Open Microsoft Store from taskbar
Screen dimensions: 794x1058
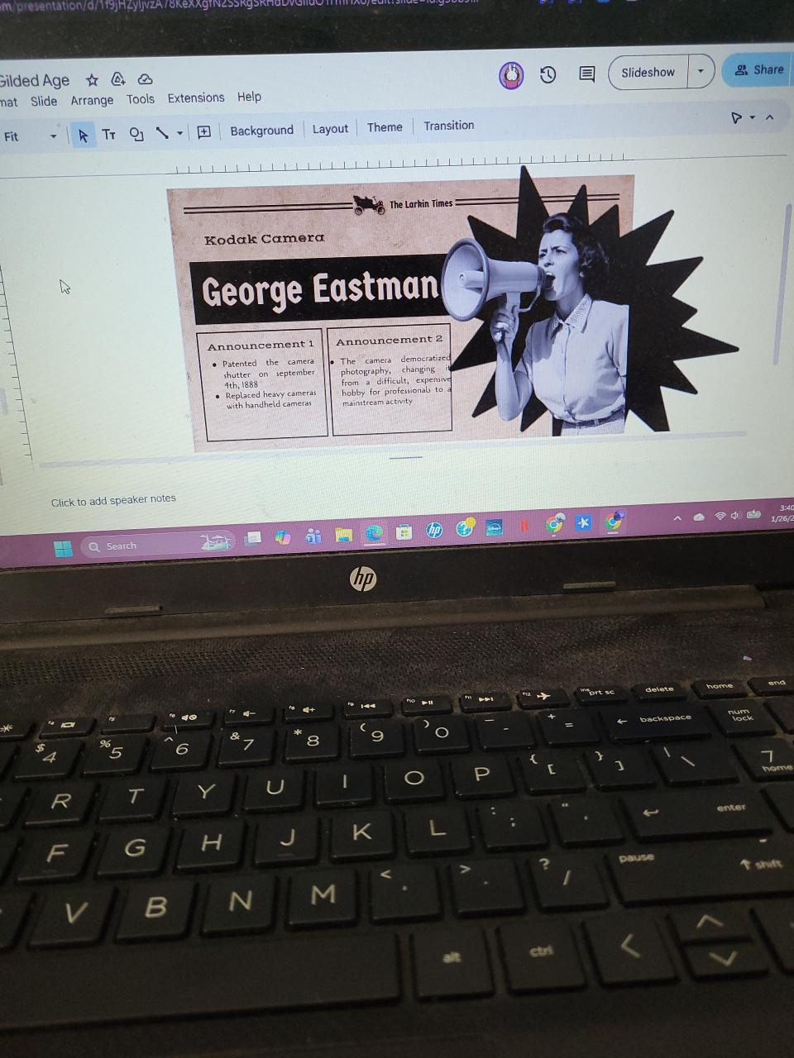404,531
